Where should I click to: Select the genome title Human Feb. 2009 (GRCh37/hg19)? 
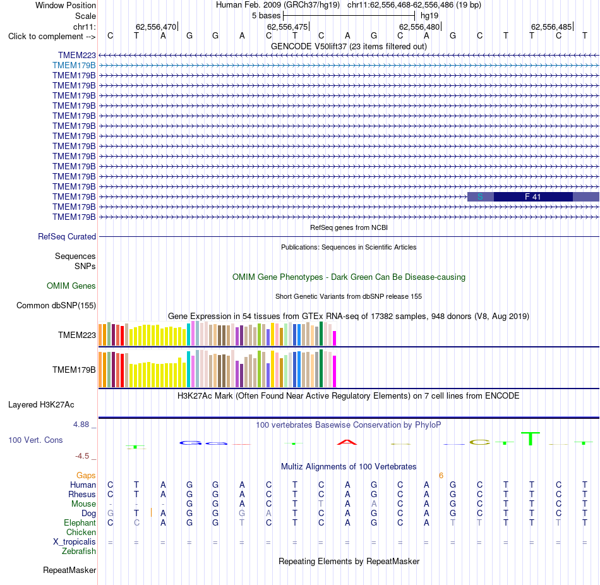tap(278, 5)
